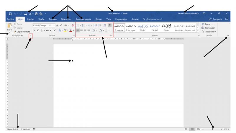Click the subscript icon
The image size is (236, 133).
[51, 30]
